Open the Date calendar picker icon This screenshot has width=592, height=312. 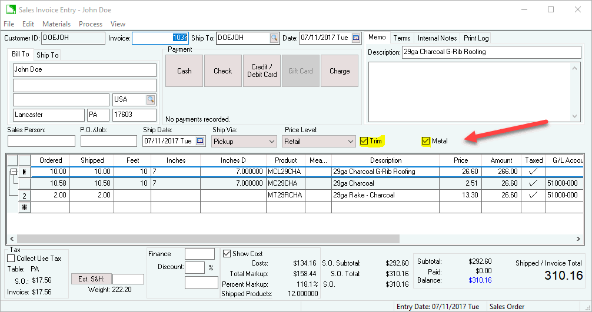[356, 38]
